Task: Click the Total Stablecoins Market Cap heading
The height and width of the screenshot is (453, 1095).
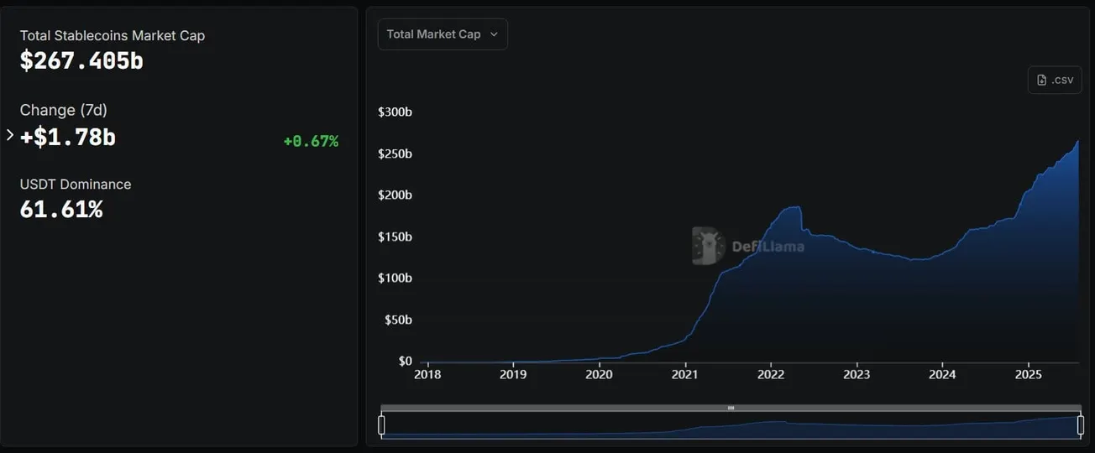Action: pyautogui.click(x=113, y=35)
